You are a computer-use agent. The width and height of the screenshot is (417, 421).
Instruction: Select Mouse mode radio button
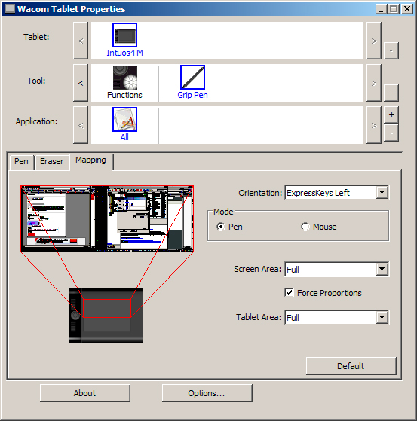pyautogui.click(x=305, y=227)
